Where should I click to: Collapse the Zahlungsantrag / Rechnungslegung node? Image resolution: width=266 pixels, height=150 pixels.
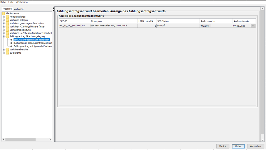click(4, 37)
